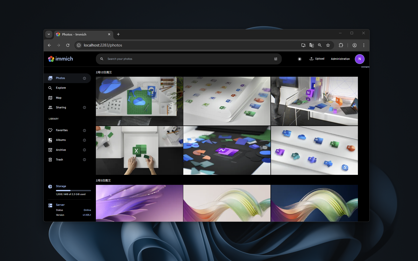View site information icon in address bar
The height and width of the screenshot is (261, 418).
click(x=79, y=45)
